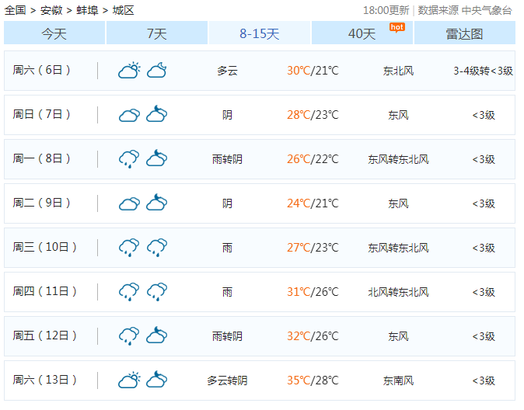
Task: Click the night cloud icon for 周二 9日
Action: pyautogui.click(x=157, y=203)
